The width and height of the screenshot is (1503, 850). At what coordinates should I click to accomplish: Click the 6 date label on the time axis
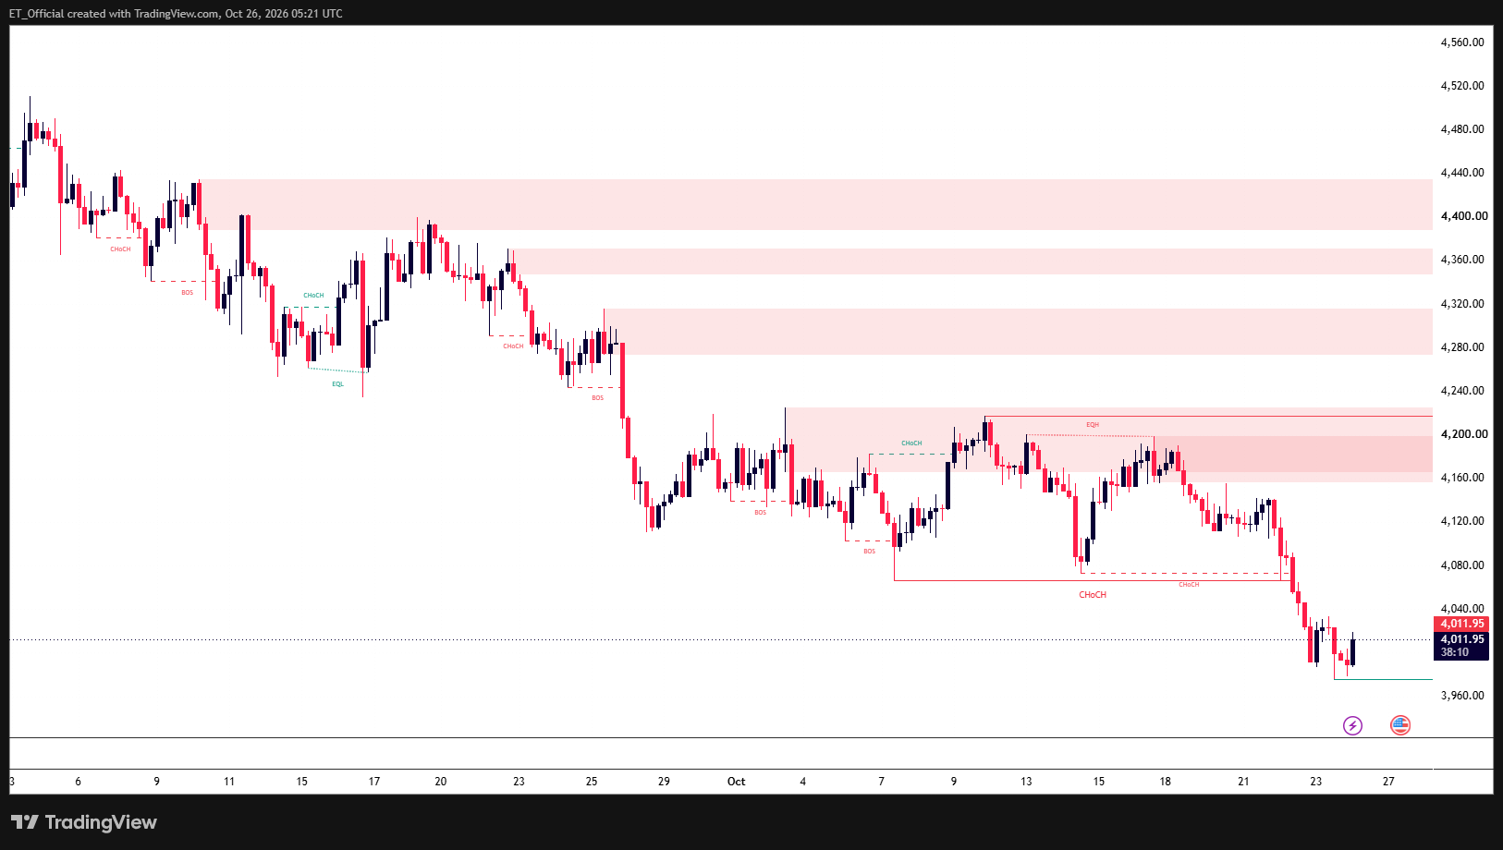pyautogui.click(x=78, y=782)
